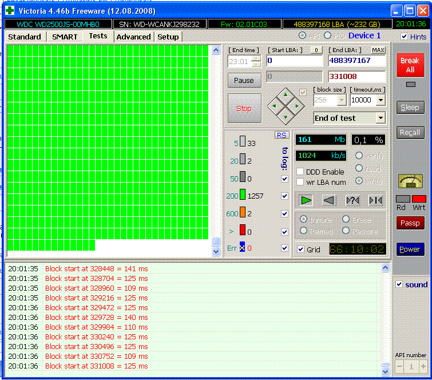Click the green play start-scan icon
The height and width of the screenshot is (380, 432).
pos(306,200)
